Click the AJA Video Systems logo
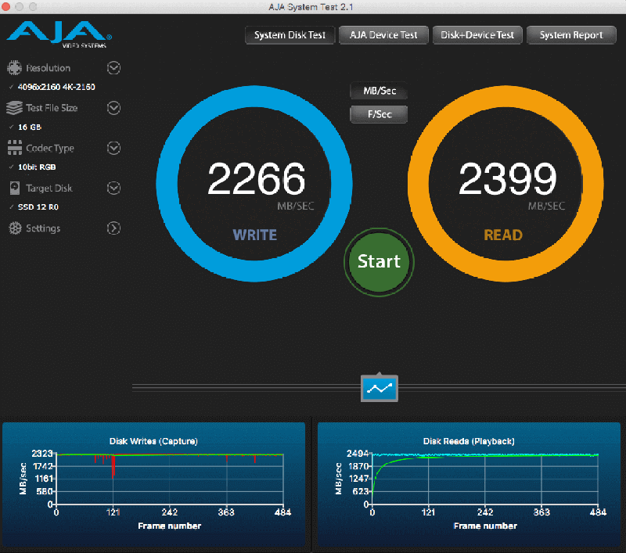The width and height of the screenshot is (626, 553). coord(59,35)
